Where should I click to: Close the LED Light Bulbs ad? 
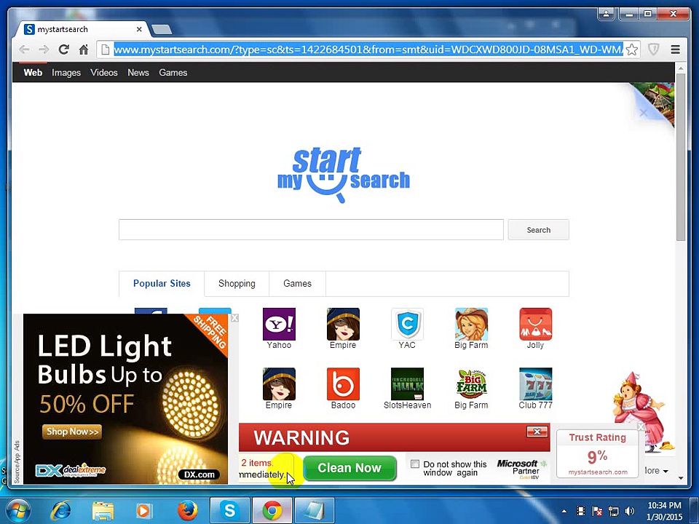[234, 318]
